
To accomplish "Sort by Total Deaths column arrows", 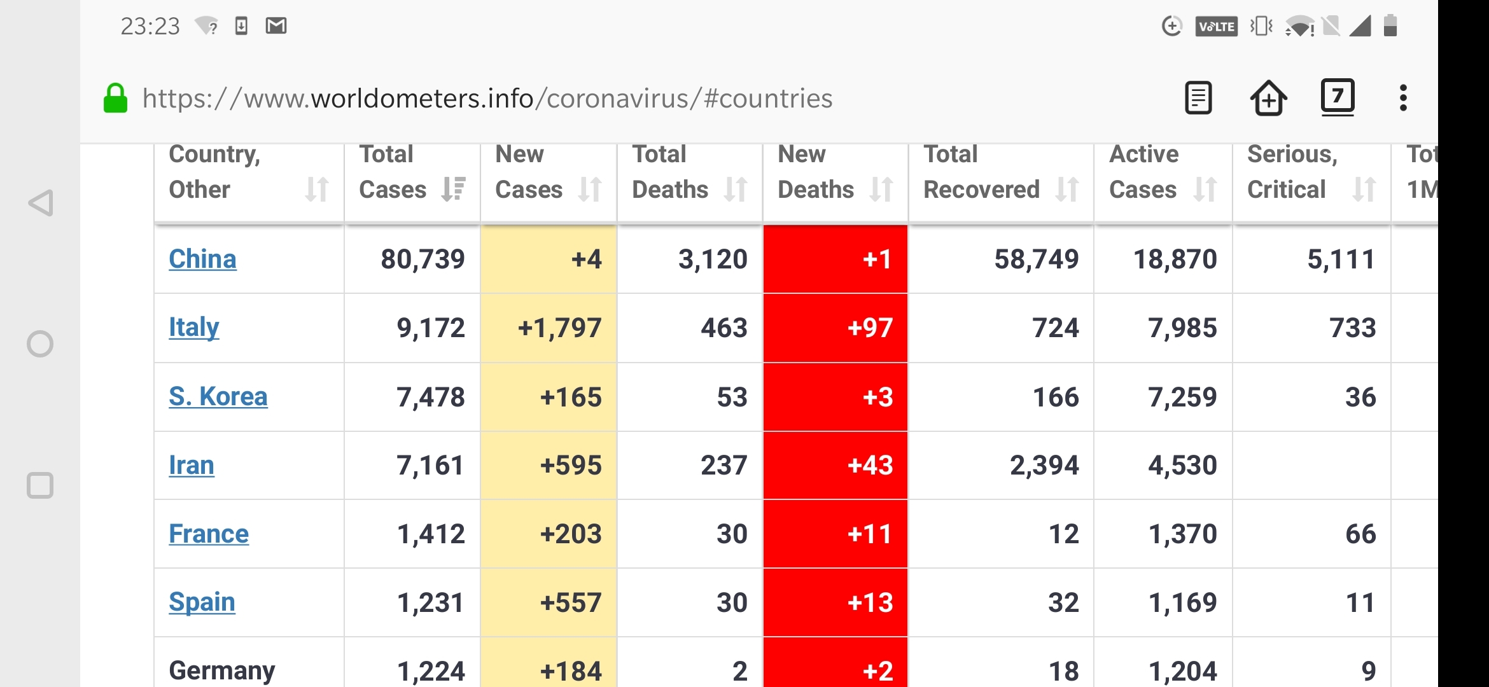I will [x=736, y=189].
